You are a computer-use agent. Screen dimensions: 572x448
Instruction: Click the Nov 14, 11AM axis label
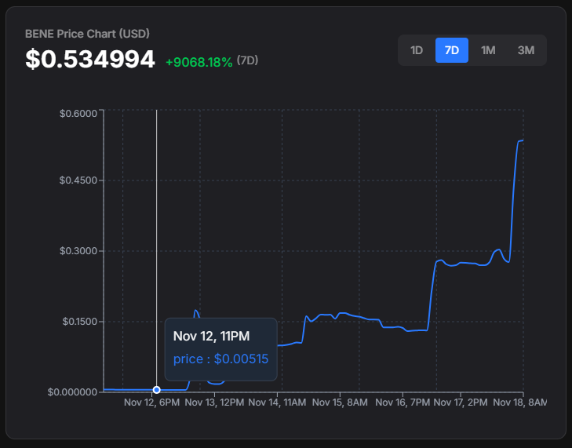277,402
